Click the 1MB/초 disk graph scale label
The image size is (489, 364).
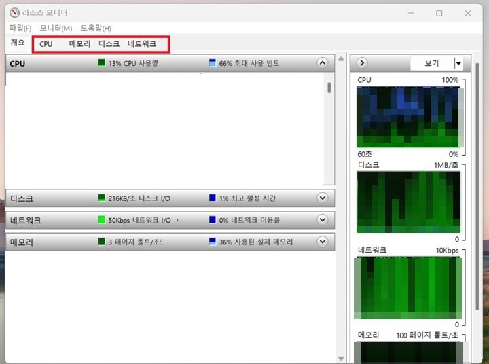[x=446, y=165]
